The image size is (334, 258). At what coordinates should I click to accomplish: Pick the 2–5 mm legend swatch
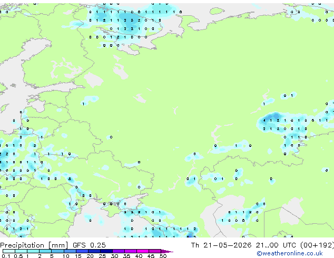45,251
